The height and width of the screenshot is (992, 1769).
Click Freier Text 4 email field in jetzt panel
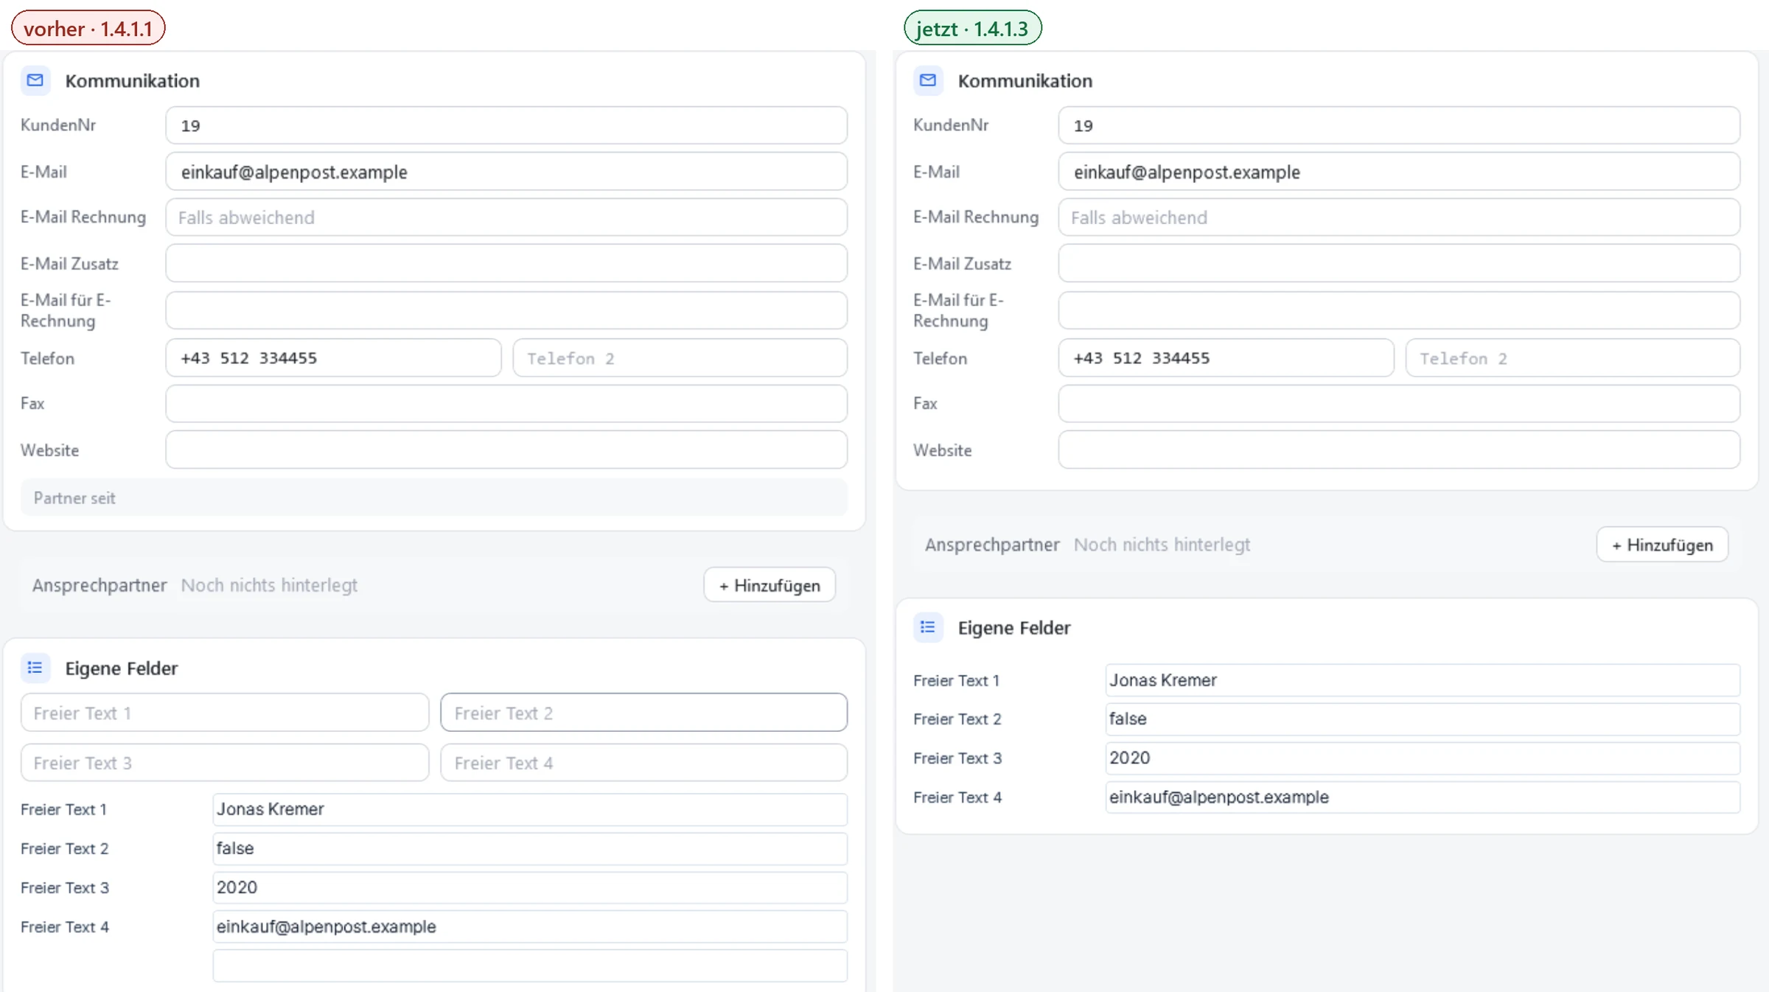pyautogui.click(x=1423, y=797)
